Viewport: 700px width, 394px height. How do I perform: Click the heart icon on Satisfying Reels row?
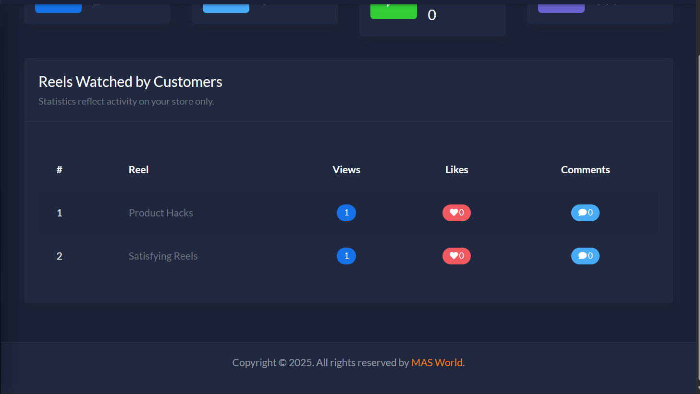pyautogui.click(x=453, y=256)
